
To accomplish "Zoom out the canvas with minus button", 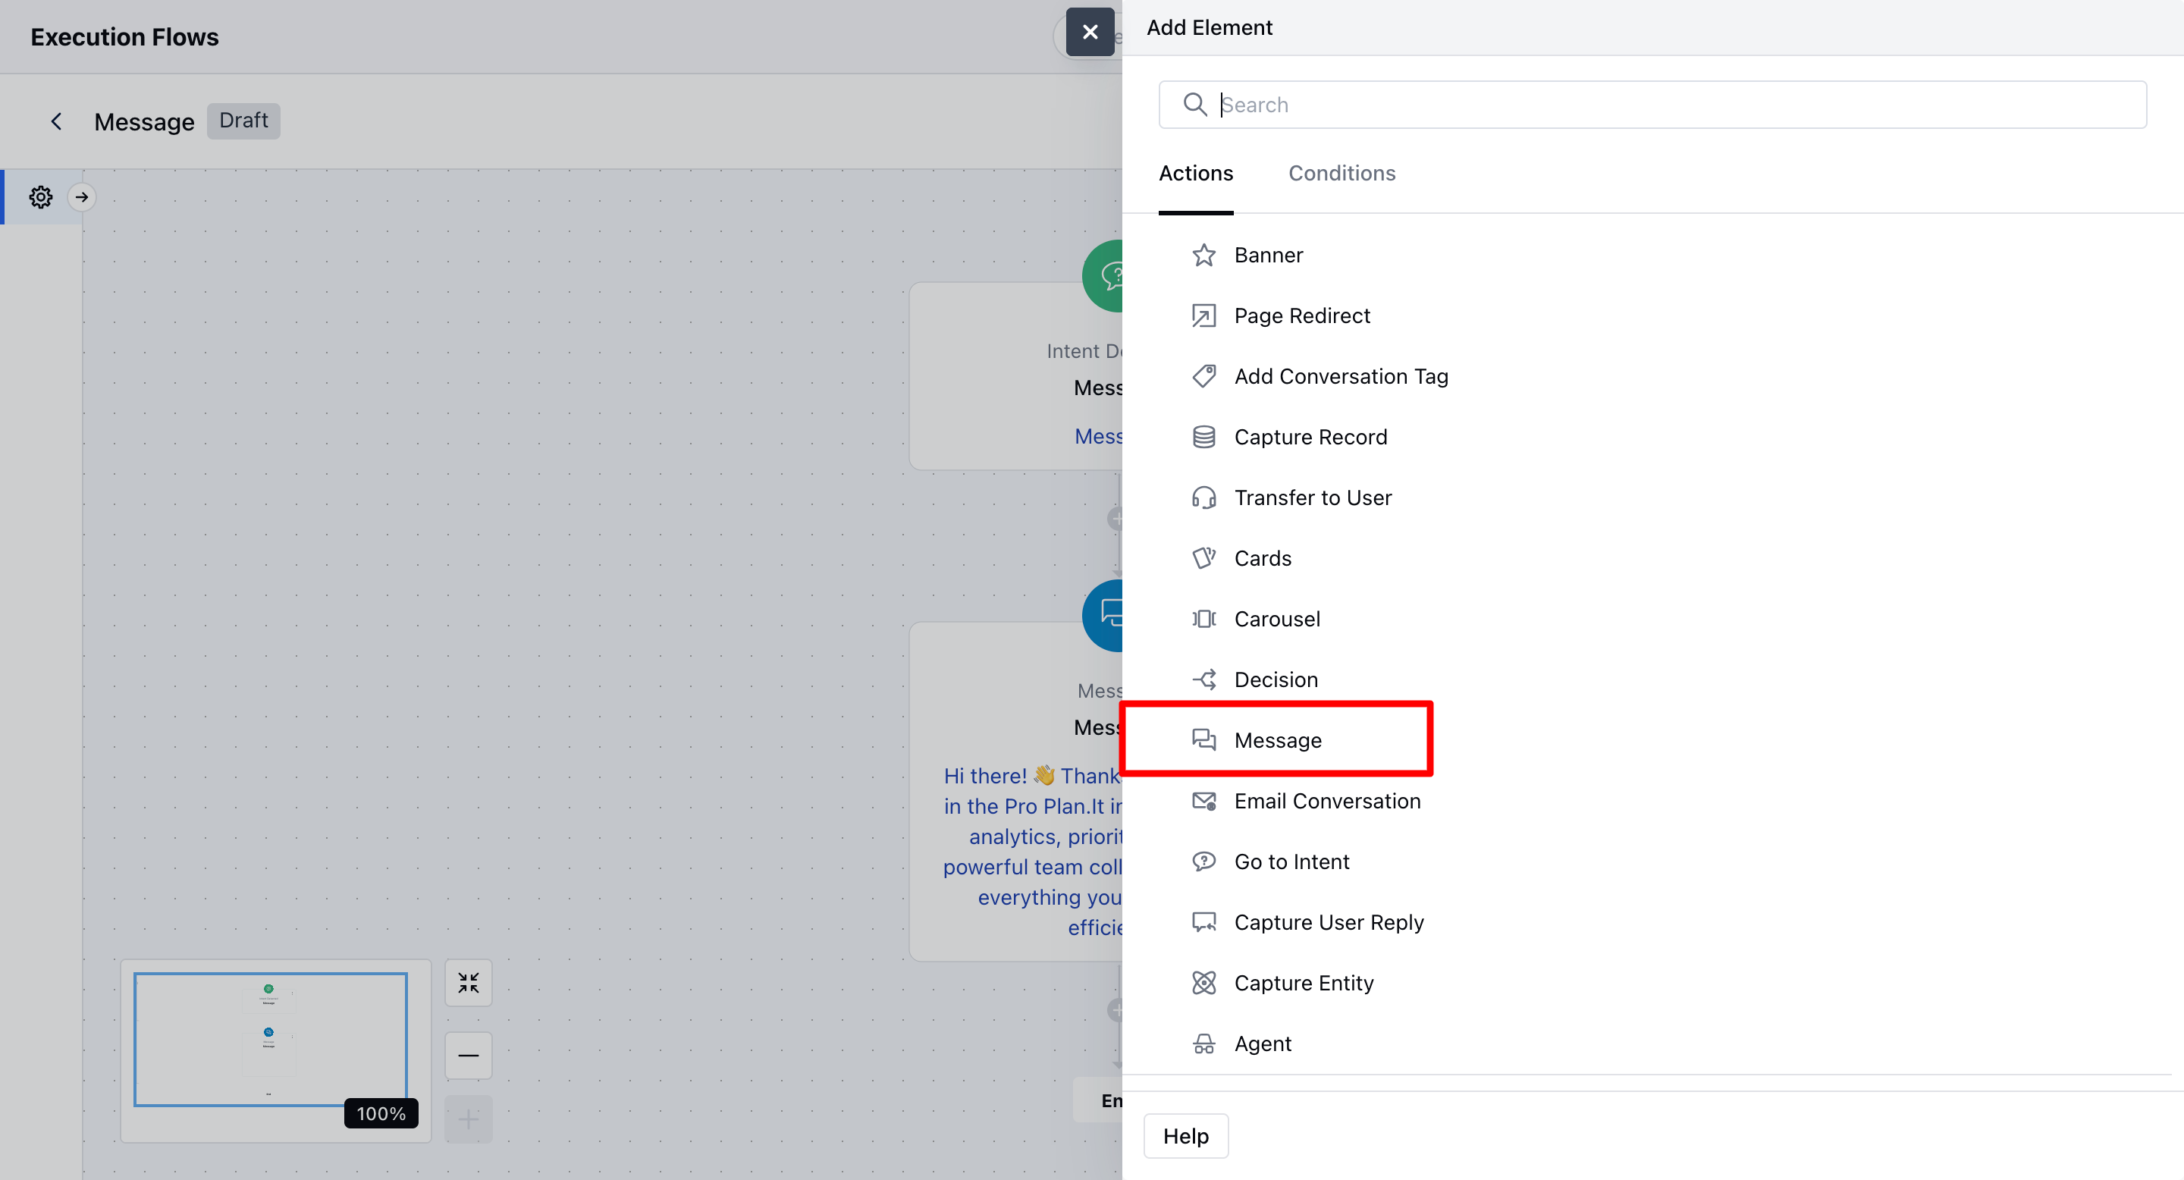I will [468, 1056].
